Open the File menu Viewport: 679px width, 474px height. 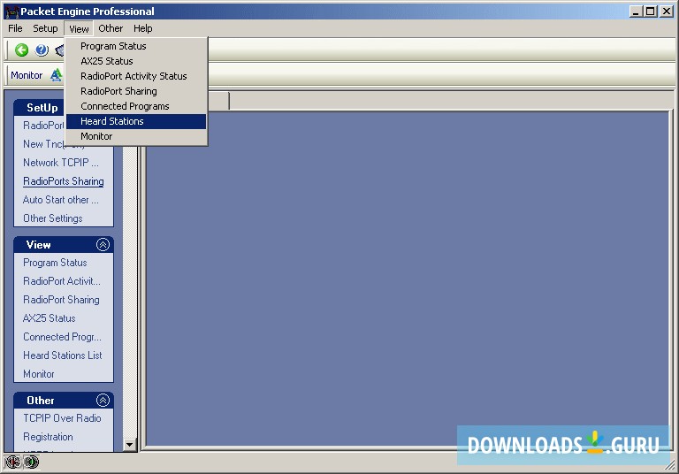[15, 28]
